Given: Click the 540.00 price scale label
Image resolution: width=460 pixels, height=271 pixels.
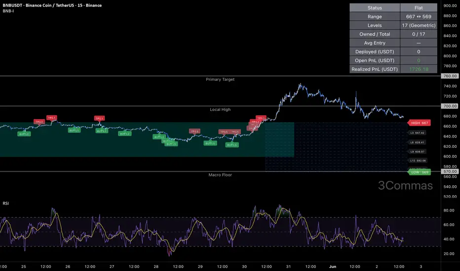Looking at the screenshot, I should 450,187.
